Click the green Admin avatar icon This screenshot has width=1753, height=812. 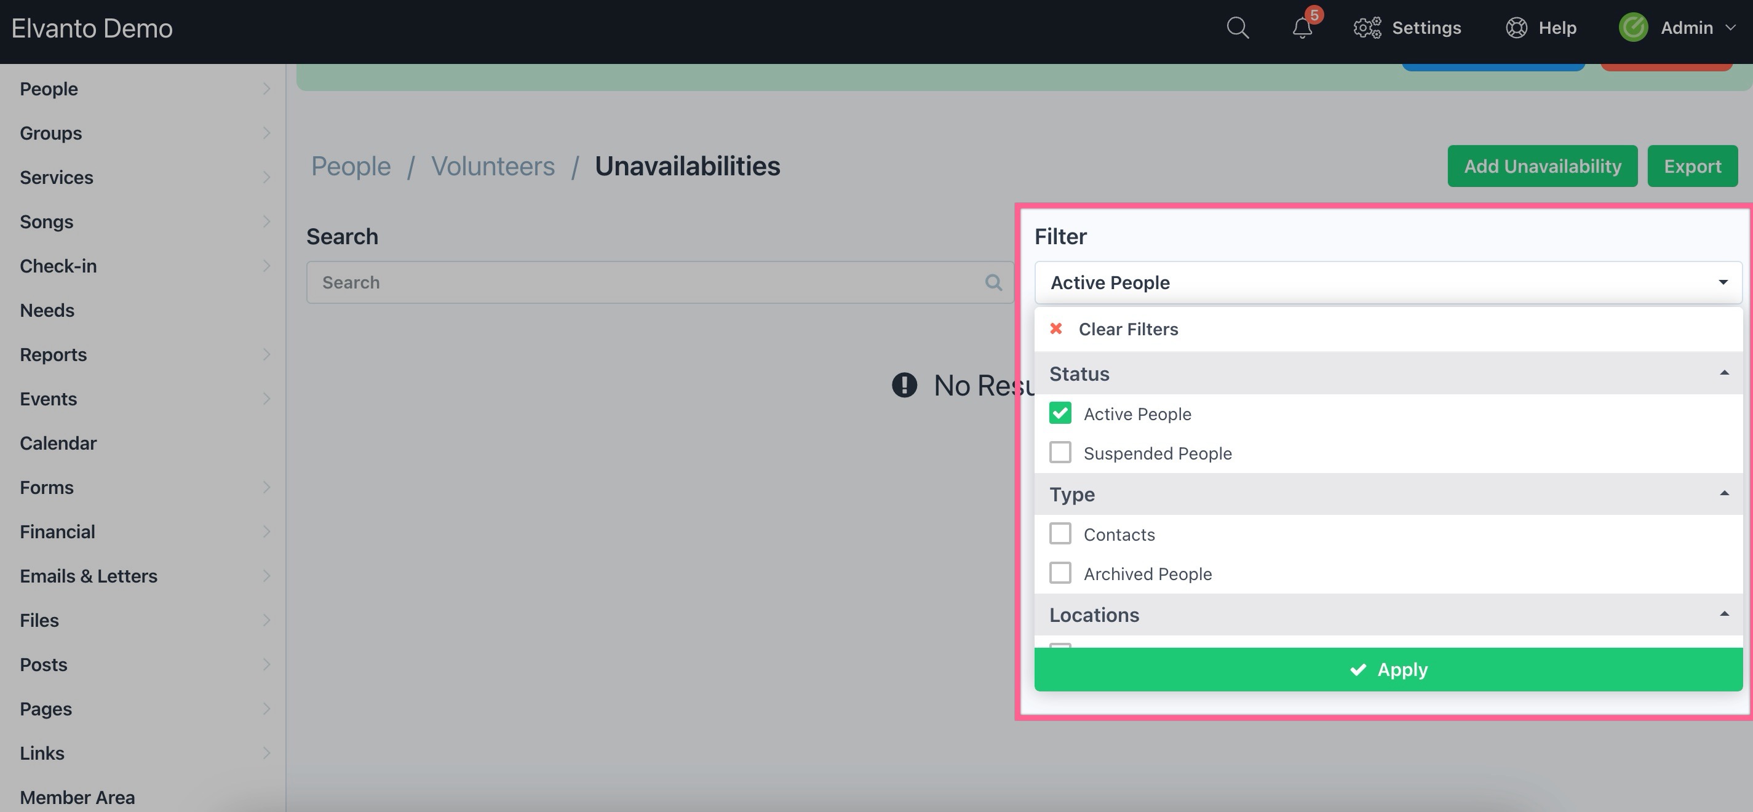coord(1633,28)
